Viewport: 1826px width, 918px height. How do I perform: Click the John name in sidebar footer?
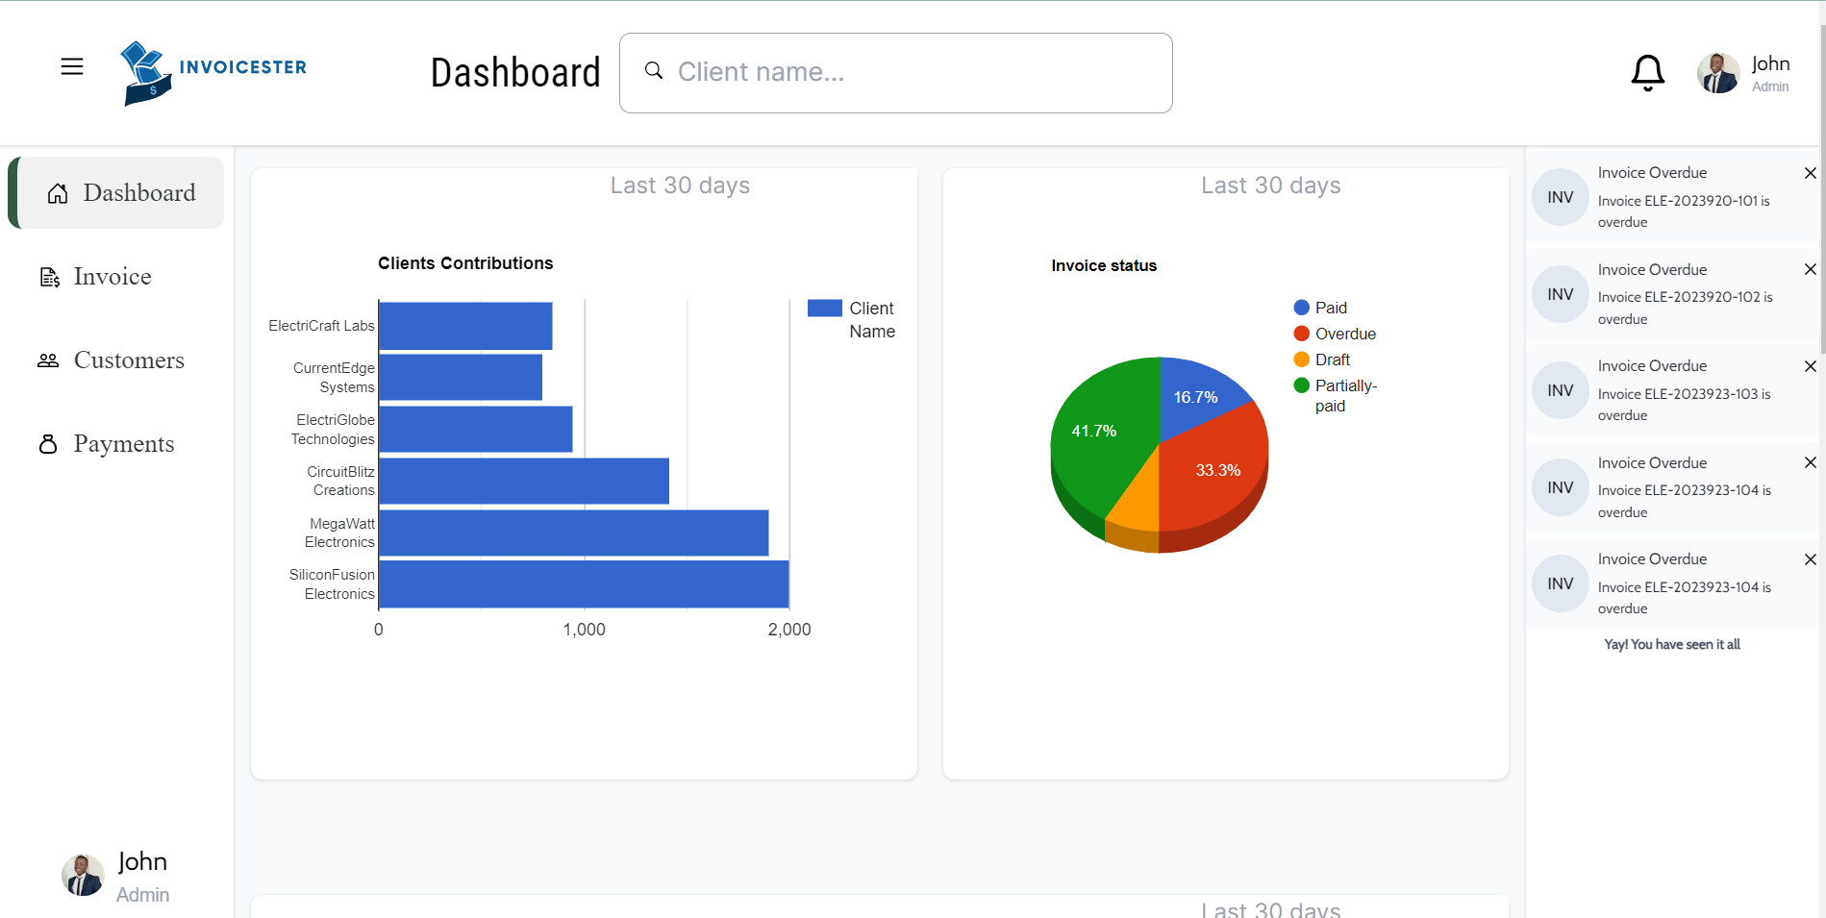[x=142, y=861]
